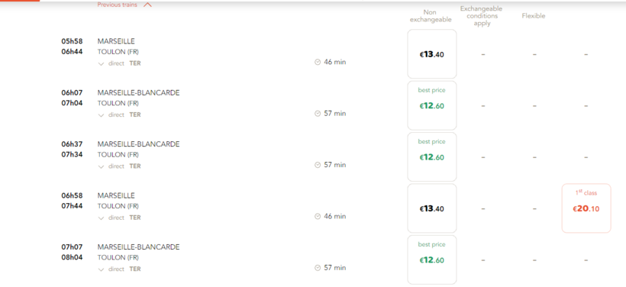Select €12.60 best price for 07h07 train

tap(432, 260)
